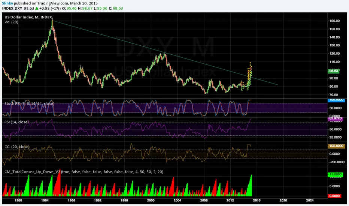Click the Stoch RSI 50.0000 axis label
Screen dimensions: 349x206
[x=336, y=108]
